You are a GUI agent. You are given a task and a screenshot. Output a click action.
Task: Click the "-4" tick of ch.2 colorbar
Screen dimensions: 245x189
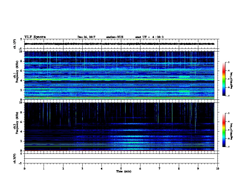228,122
